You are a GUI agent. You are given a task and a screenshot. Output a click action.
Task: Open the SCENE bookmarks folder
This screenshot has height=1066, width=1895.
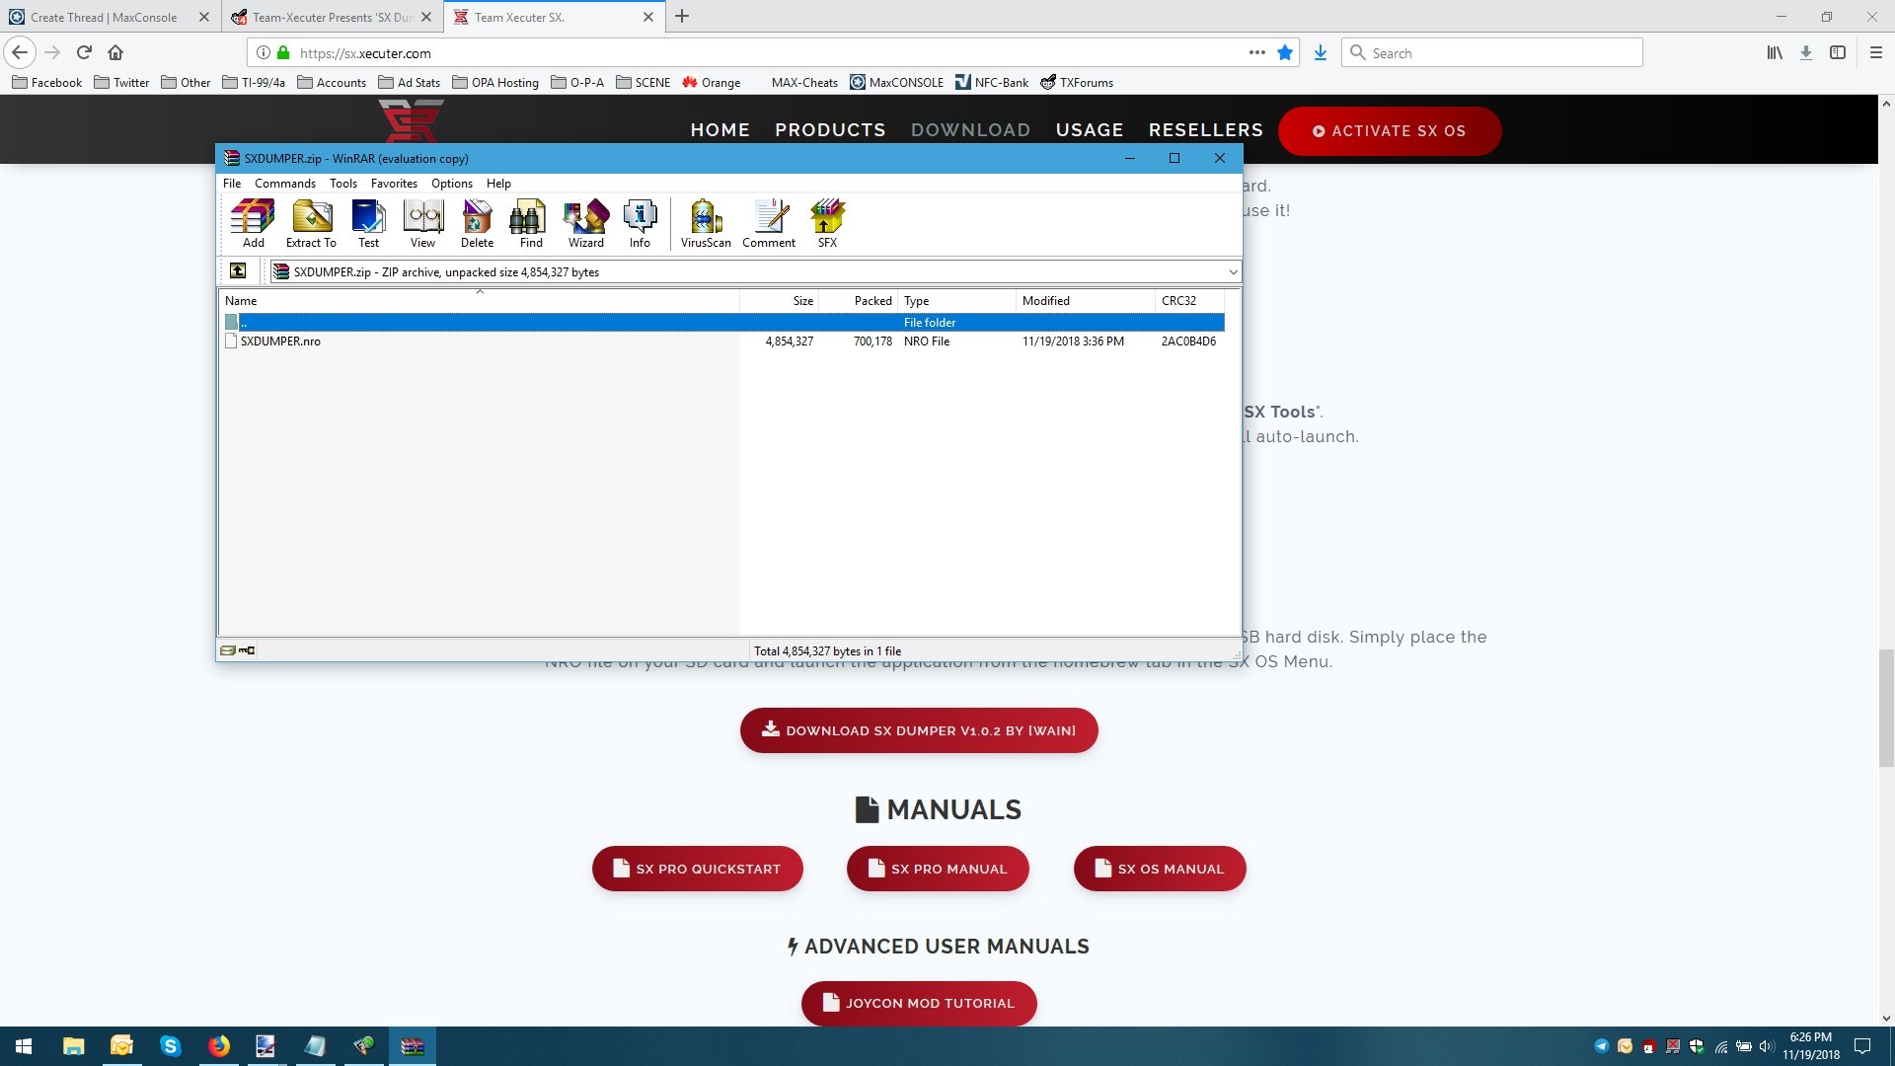click(x=643, y=83)
